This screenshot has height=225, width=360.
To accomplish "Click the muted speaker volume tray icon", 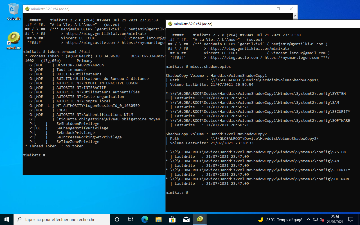I will click(x=322, y=219).
